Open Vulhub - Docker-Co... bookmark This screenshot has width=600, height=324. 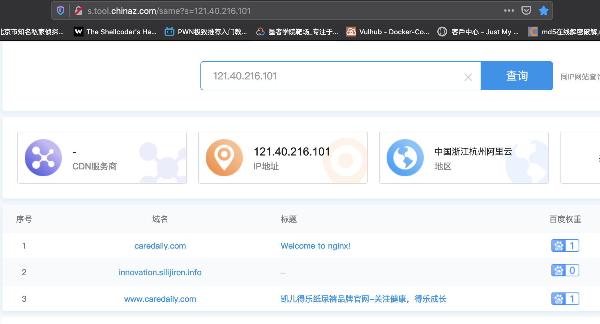coord(388,32)
